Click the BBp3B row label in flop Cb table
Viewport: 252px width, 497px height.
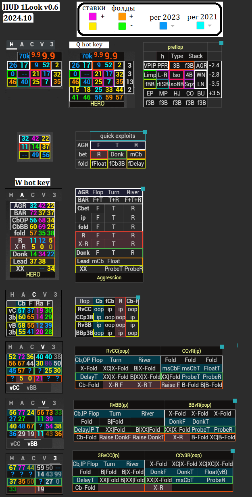click(84, 333)
